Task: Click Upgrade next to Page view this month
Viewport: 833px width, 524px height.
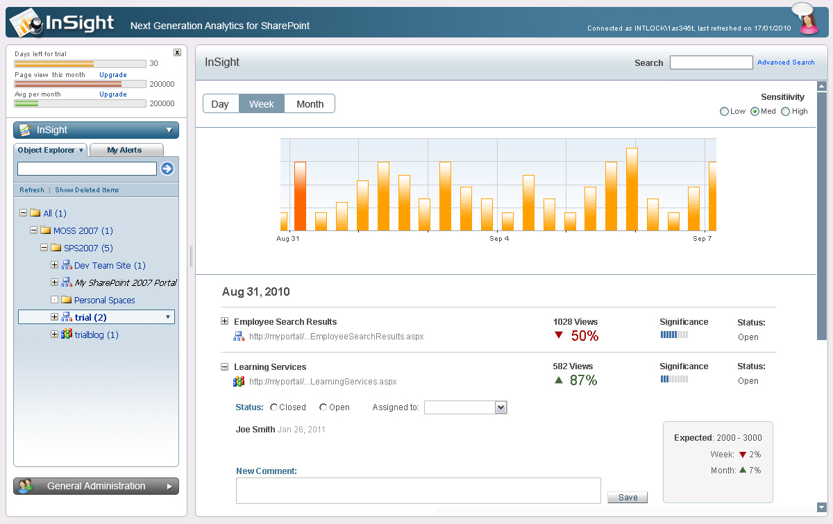Action: (113, 74)
